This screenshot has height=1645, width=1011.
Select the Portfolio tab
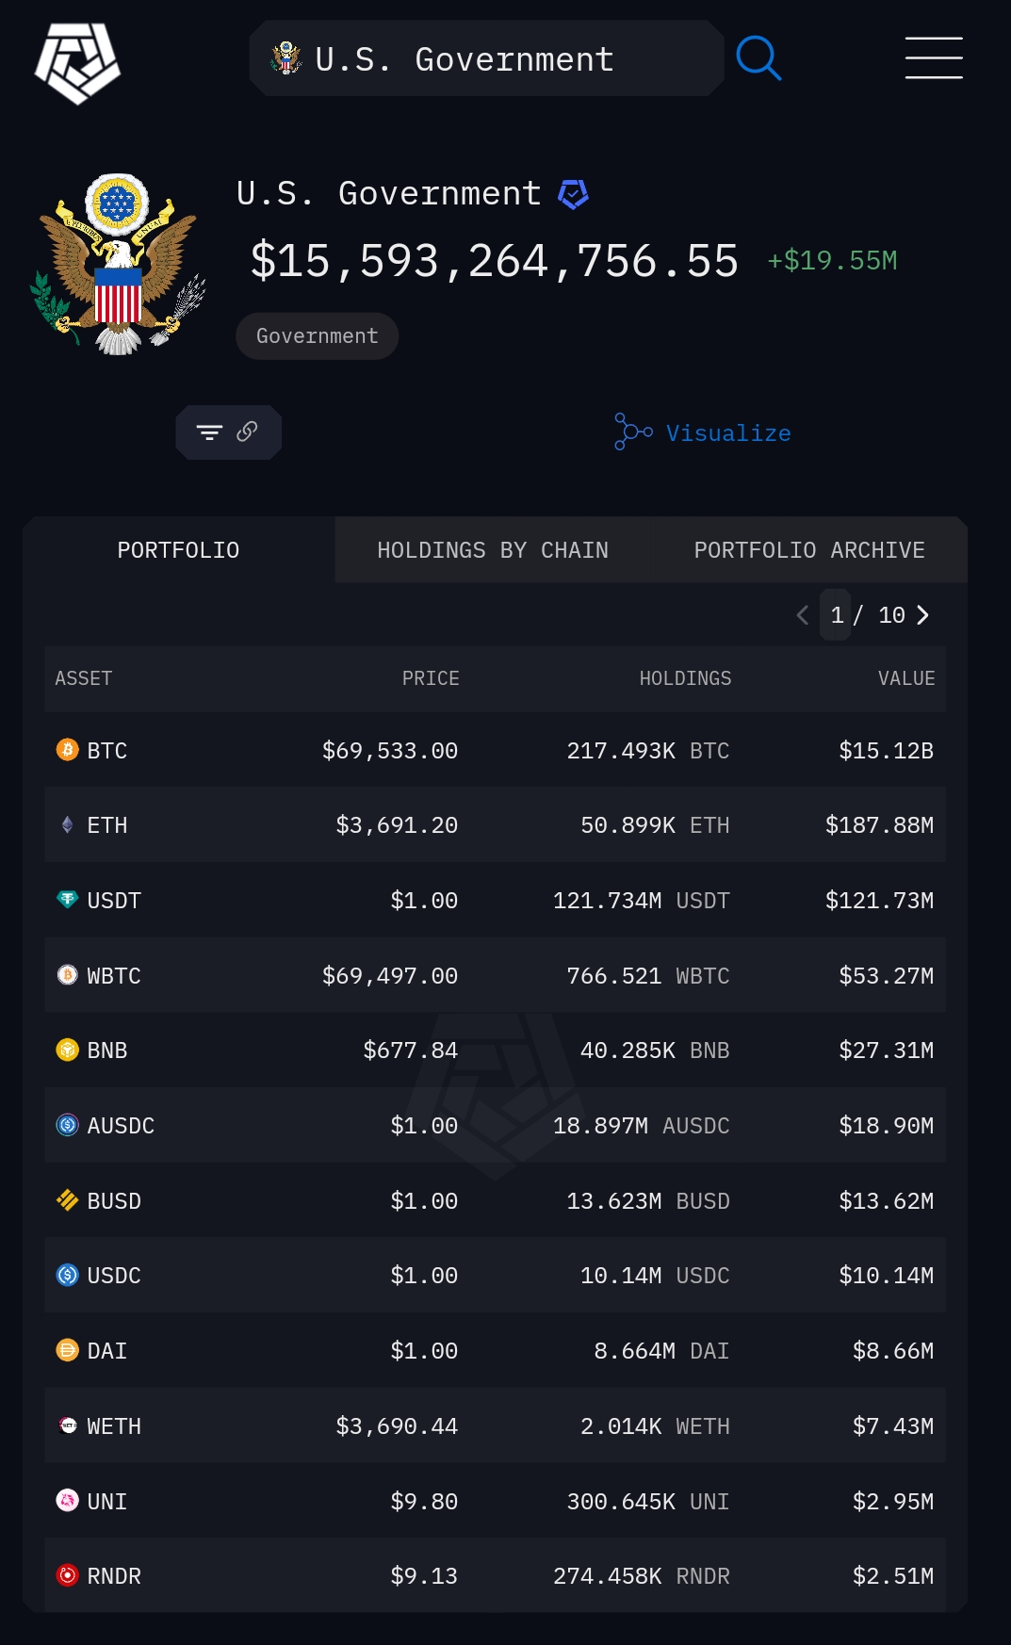[x=178, y=550]
